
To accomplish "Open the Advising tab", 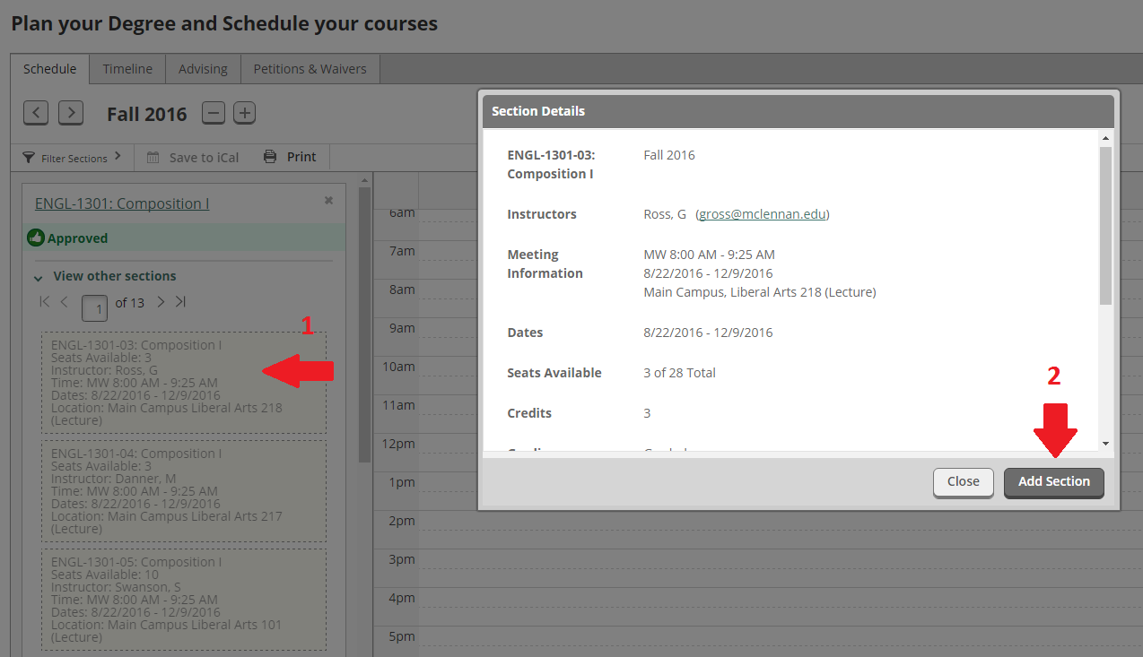I will [x=202, y=68].
